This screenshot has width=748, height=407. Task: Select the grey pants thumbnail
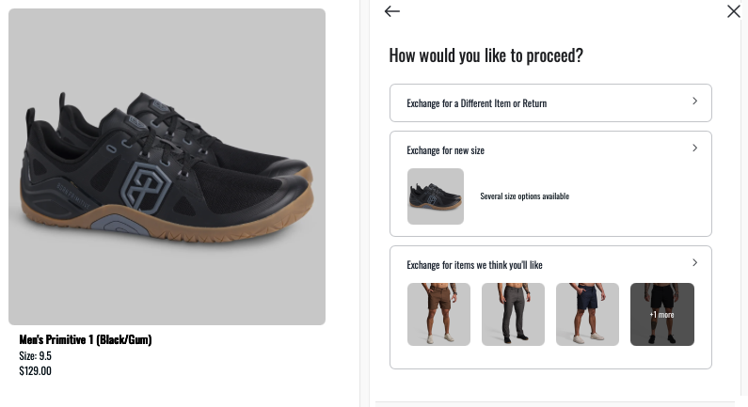click(x=513, y=315)
